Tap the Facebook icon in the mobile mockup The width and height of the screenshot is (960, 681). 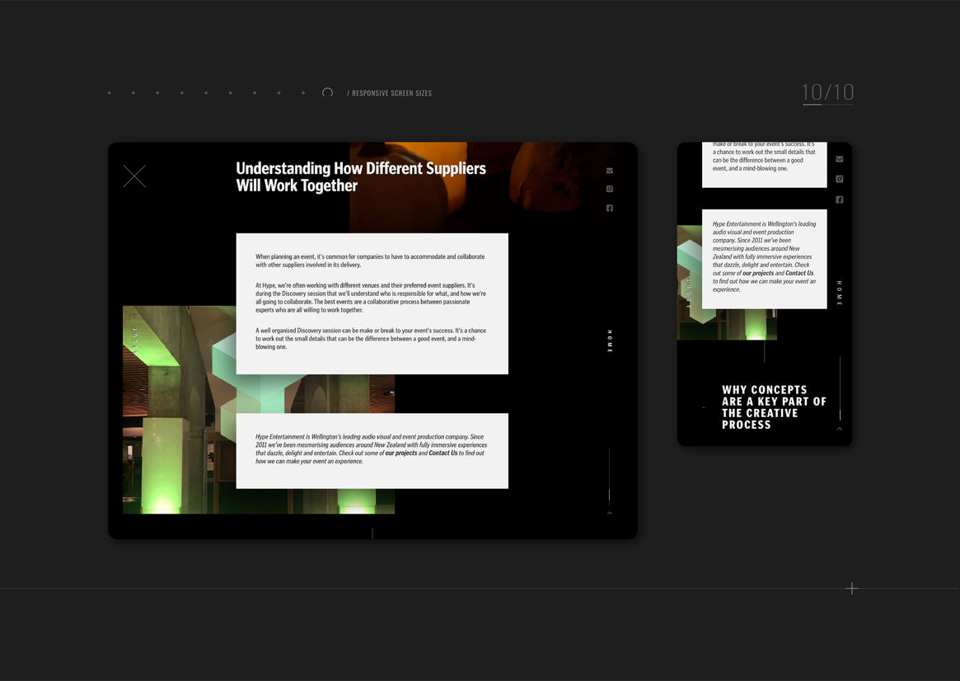[x=840, y=200]
